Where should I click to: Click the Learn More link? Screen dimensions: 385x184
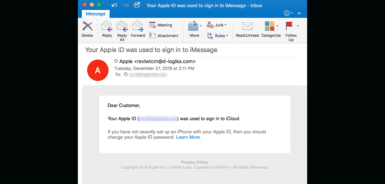188,137
